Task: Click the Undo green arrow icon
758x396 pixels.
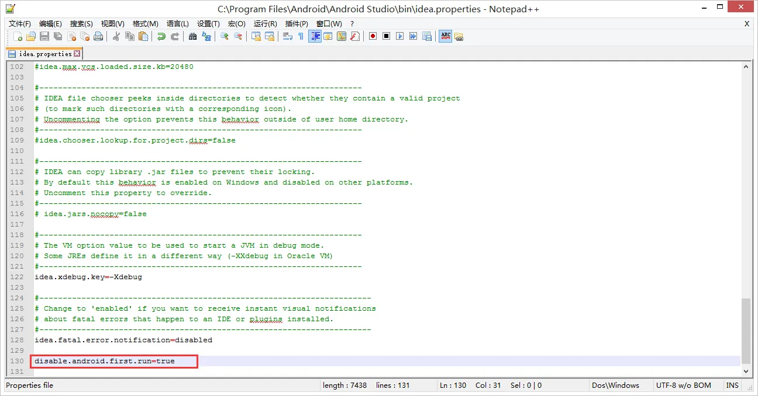Action: click(x=161, y=36)
